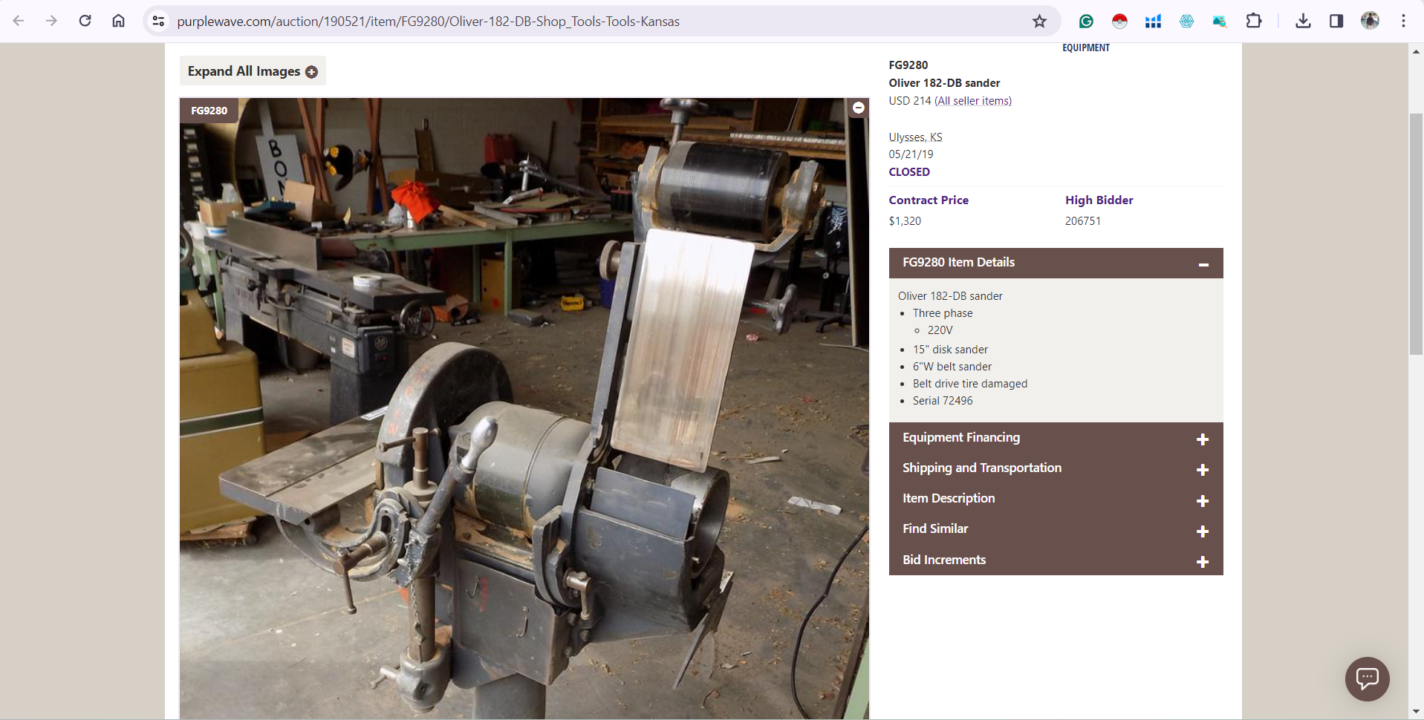
Task: Open the Extensions puzzle menu
Action: pos(1254,21)
